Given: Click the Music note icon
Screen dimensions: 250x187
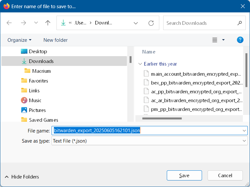Looking at the screenshot, I should point(24,100).
